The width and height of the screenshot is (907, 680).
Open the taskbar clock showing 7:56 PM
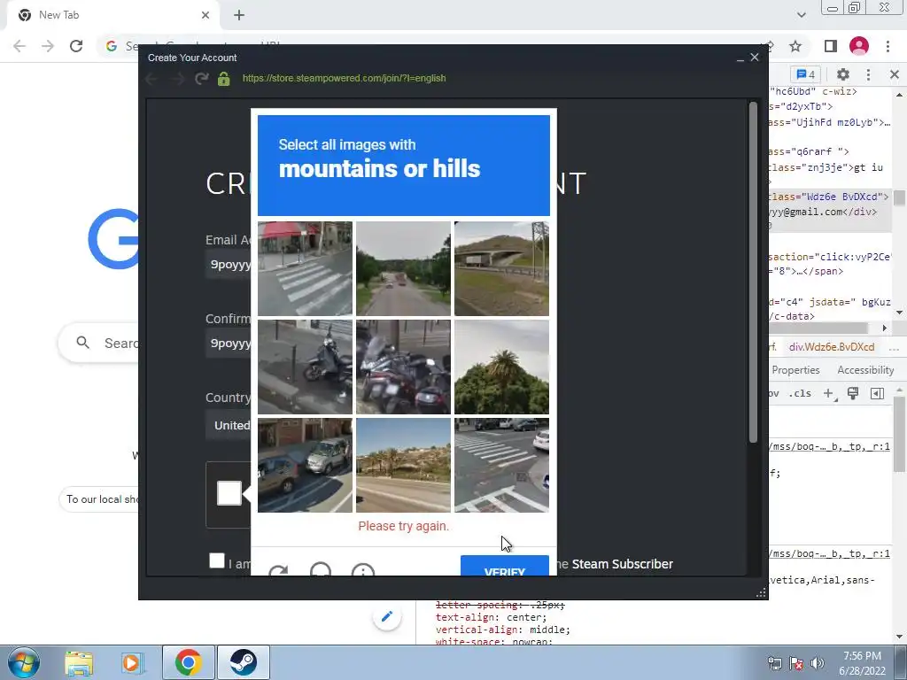(x=862, y=663)
